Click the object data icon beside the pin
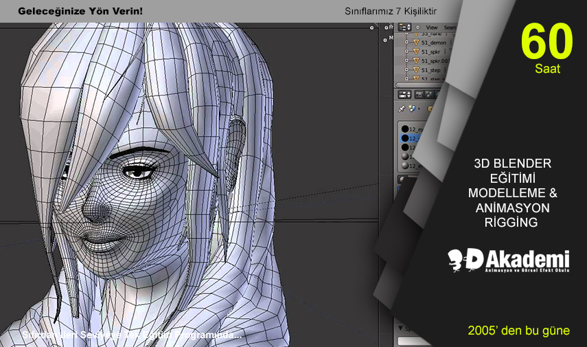 (412, 109)
